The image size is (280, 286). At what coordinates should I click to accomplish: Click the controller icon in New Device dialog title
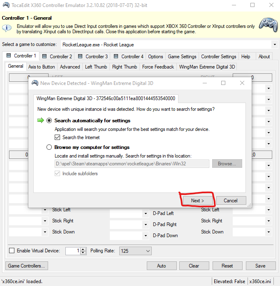35,83
